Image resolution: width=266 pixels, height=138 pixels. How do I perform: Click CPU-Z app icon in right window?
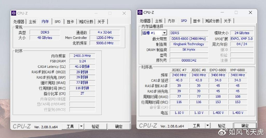pos(140,13)
